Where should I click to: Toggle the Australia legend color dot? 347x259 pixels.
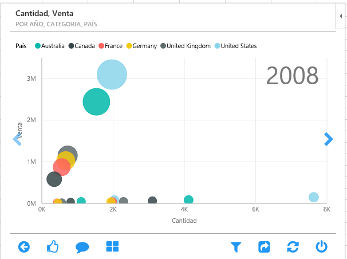coord(38,46)
